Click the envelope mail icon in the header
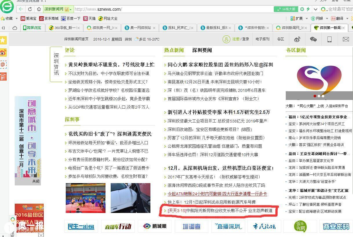The height and width of the screenshot is (237, 353). coord(345,39)
